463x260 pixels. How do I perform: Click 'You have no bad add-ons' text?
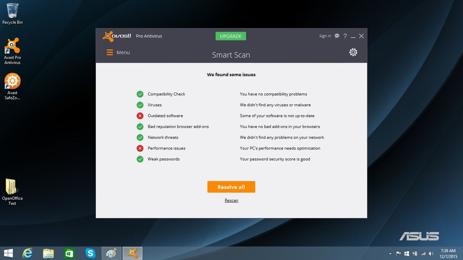(280, 127)
